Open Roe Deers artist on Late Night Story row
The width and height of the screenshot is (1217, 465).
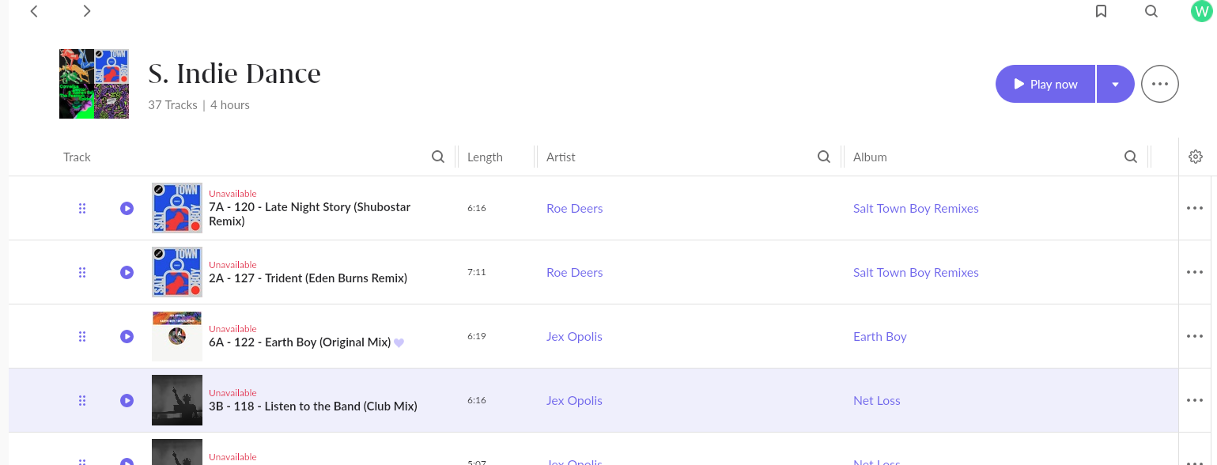(575, 208)
